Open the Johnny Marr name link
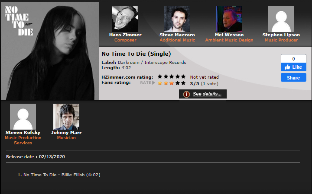The width and height of the screenshot is (312, 194). pos(66,133)
